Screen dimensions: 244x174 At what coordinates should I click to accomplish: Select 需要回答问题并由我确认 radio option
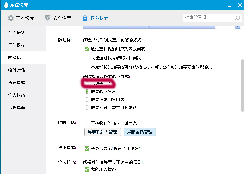pyautogui.click(x=87, y=108)
